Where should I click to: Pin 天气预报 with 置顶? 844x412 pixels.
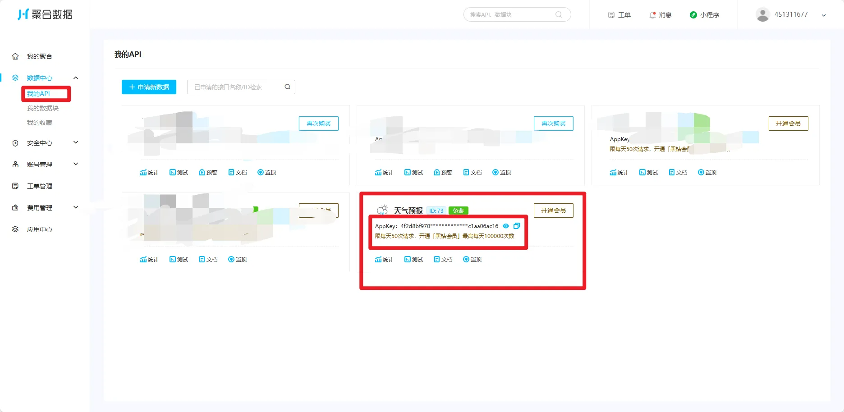coord(472,259)
